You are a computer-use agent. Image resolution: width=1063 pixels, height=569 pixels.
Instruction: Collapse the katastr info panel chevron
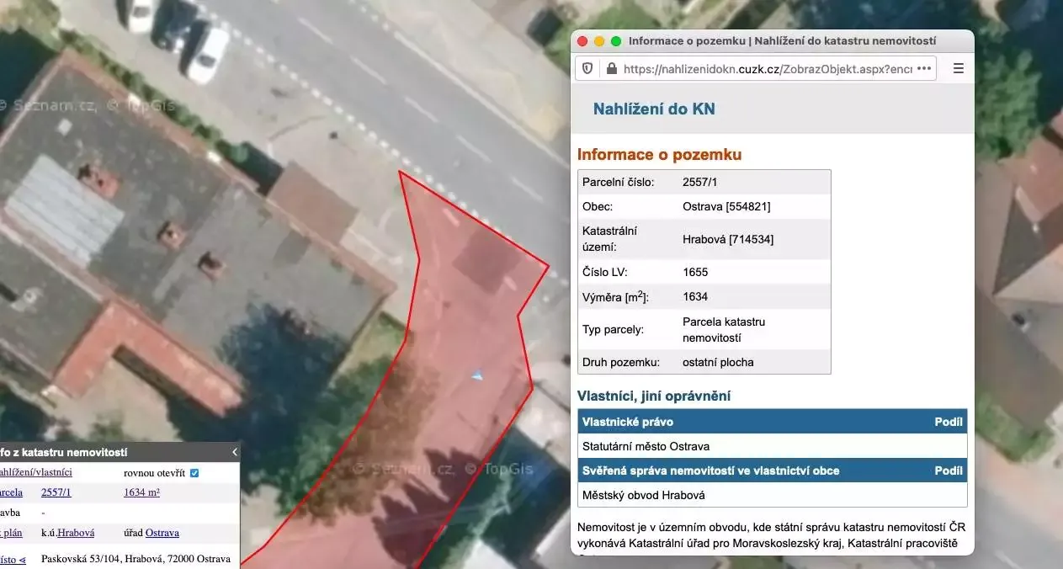(234, 453)
